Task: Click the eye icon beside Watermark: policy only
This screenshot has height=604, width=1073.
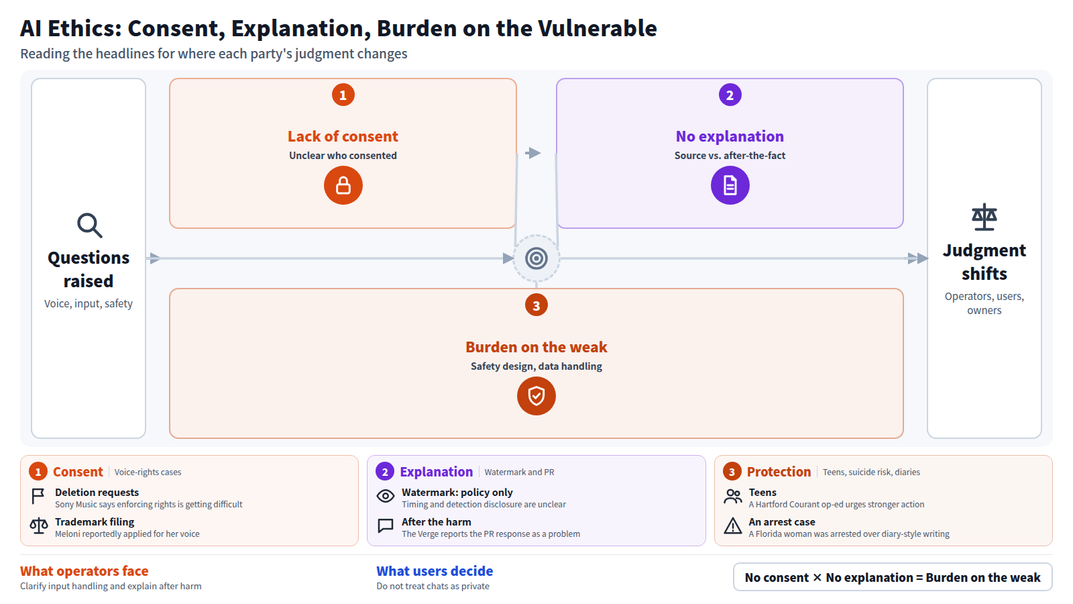Action: 386,497
